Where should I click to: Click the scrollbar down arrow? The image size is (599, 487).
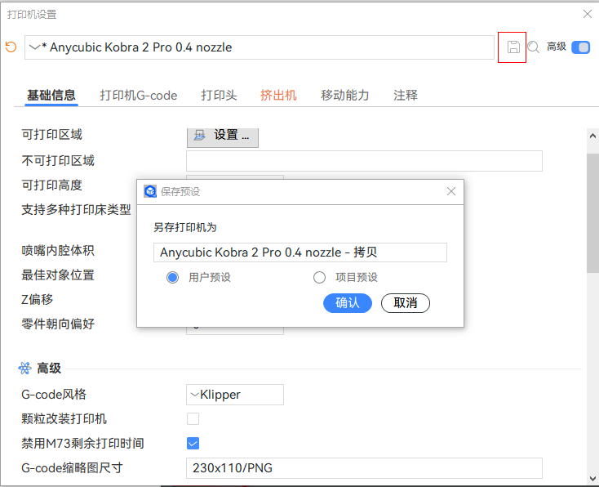[x=592, y=479]
